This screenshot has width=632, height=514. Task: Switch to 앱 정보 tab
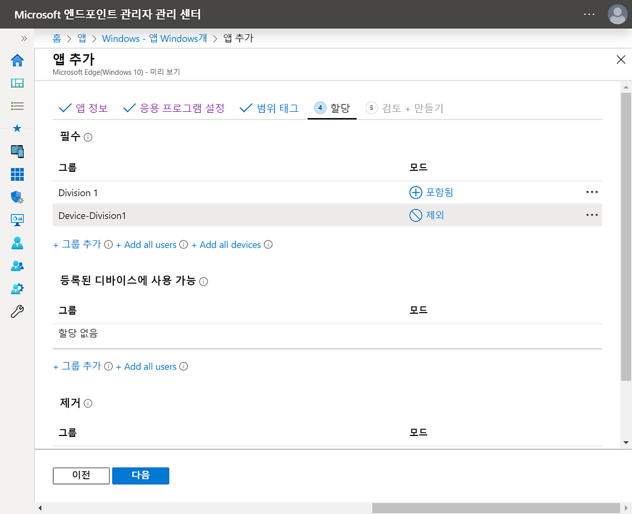pos(83,108)
